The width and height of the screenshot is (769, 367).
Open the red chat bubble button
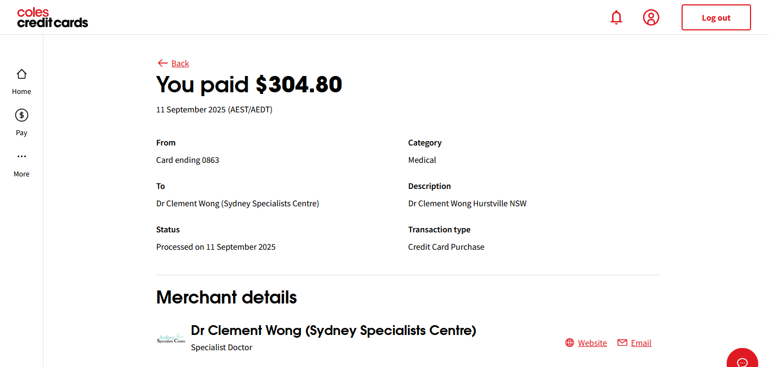tap(742, 360)
